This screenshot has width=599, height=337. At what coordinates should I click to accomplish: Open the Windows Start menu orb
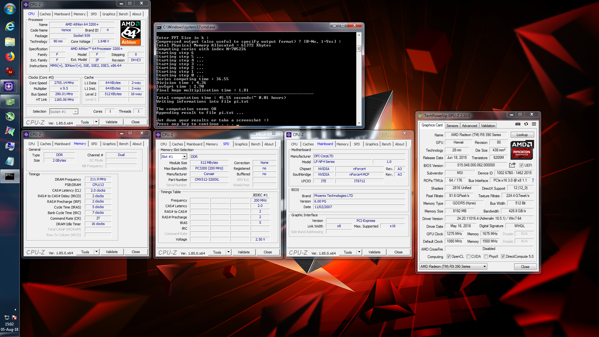tap(10, 9)
